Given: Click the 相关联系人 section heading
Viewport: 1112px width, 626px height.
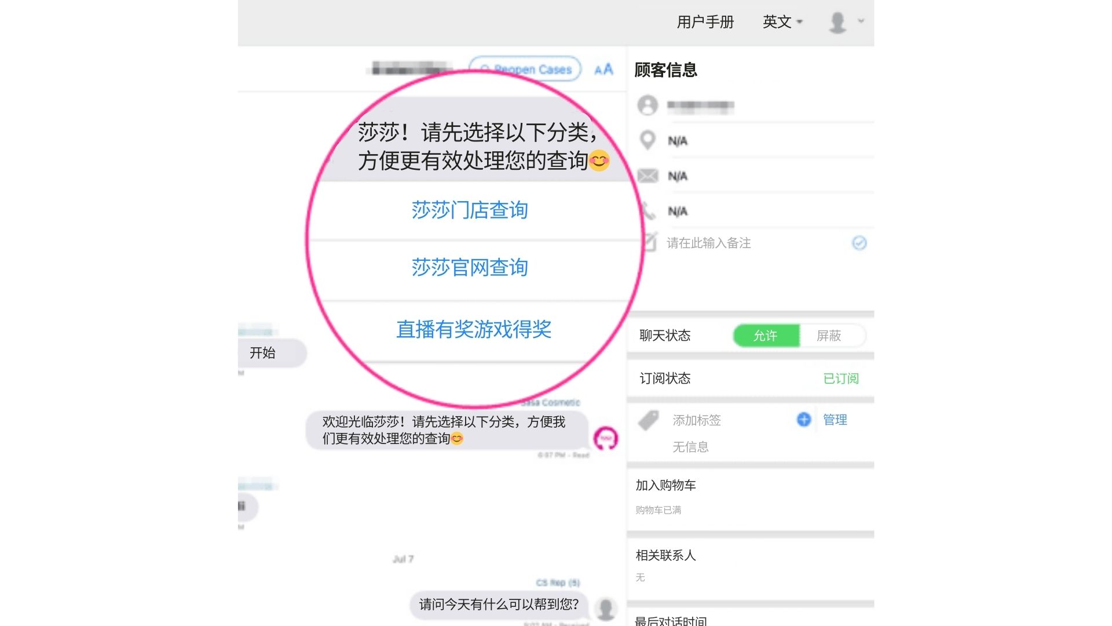Looking at the screenshot, I should pyautogui.click(x=665, y=555).
